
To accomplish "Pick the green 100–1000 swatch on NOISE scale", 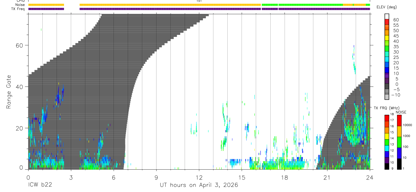I will pyautogui.click(x=399, y=142).
